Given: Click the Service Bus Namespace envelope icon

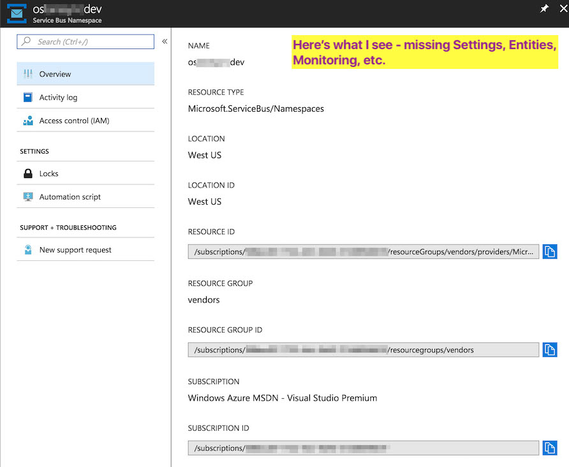Looking at the screenshot, I should (x=17, y=13).
